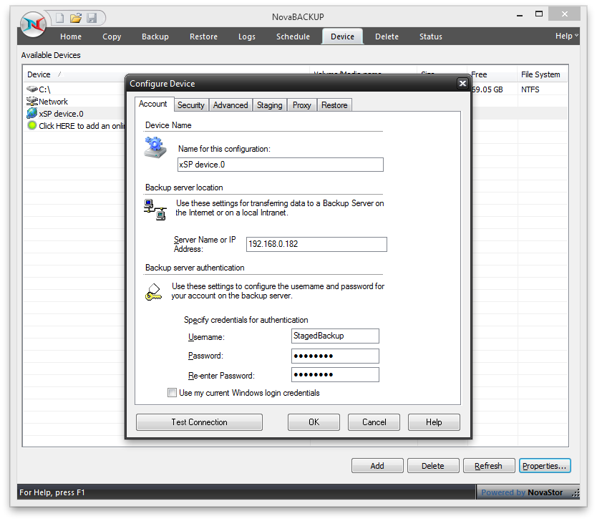Open device Properties
Image resolution: width=597 pixels, height=521 pixels.
(545, 465)
